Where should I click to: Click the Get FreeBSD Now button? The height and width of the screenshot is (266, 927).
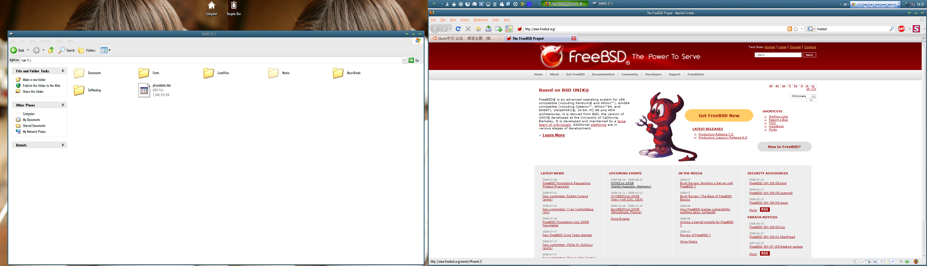[x=719, y=116]
